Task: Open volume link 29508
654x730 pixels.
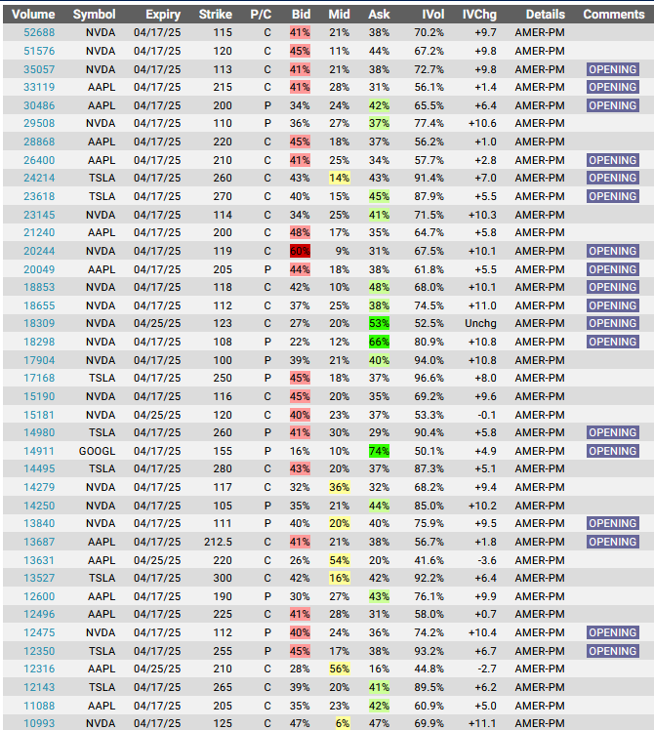Action: pos(39,123)
